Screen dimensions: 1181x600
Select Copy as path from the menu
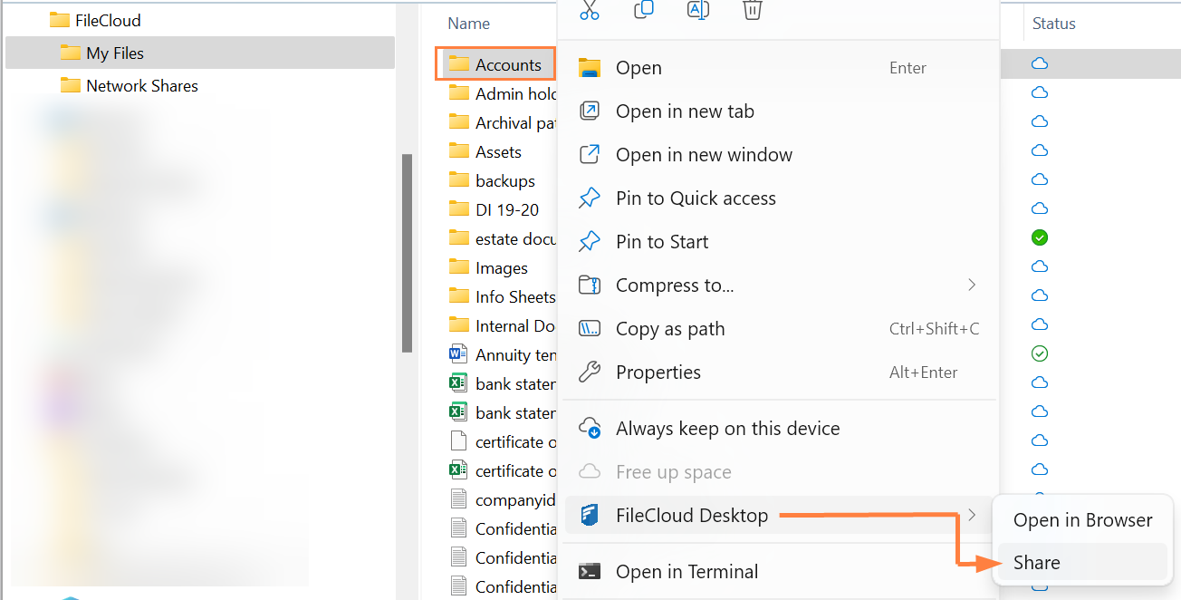click(670, 328)
